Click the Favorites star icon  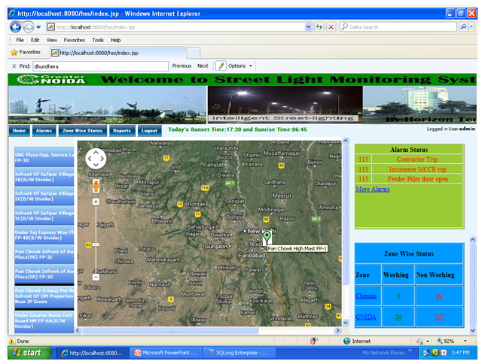(14, 52)
